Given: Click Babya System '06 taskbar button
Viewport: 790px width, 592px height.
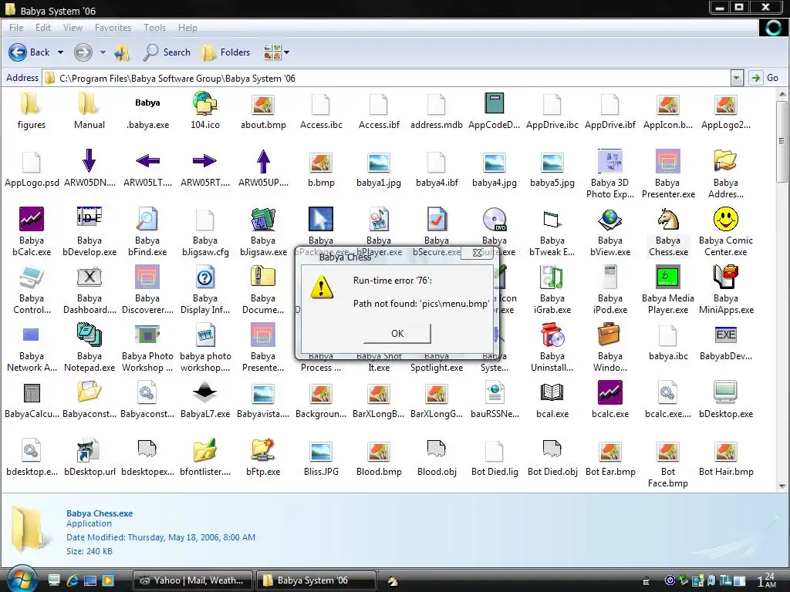Looking at the screenshot, I should click(x=316, y=580).
